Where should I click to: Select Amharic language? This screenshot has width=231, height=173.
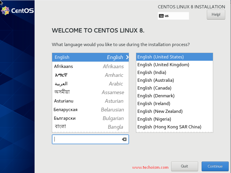(x=90, y=75)
